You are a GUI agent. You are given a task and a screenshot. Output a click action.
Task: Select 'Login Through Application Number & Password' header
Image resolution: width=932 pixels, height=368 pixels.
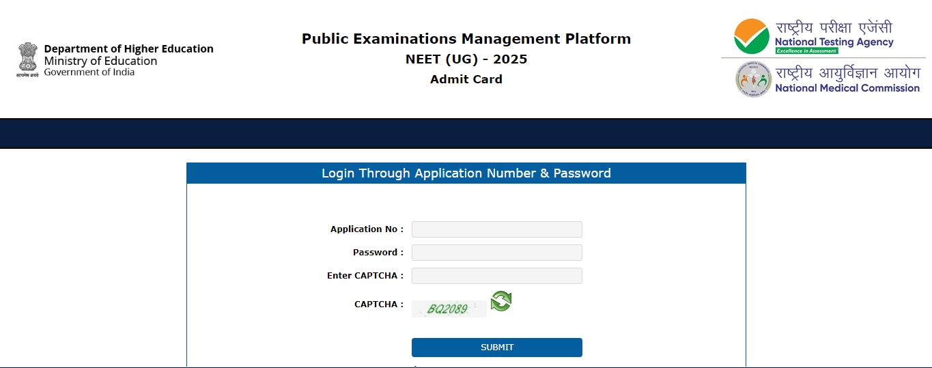[x=466, y=173]
